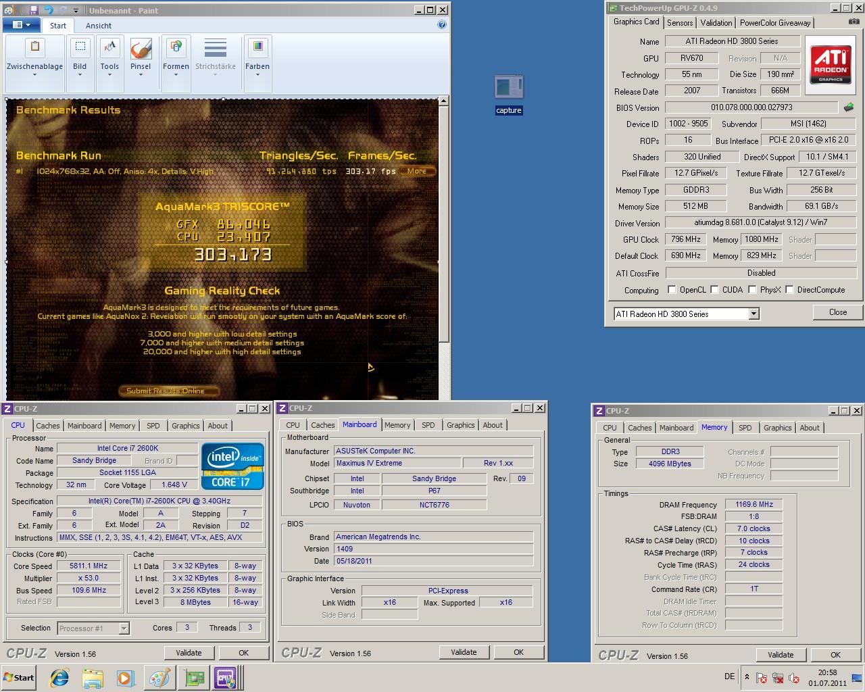Viewport: 865px width, 692px height.
Task: Select the capture icon on the desktop
Action: click(x=509, y=95)
